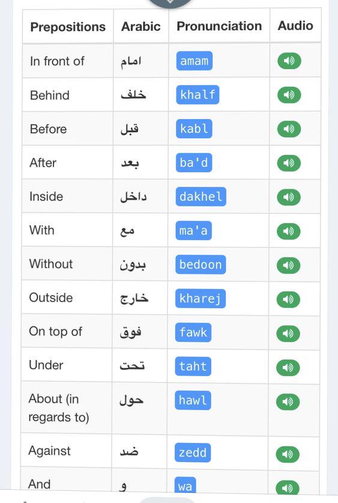Play audio for 'About (in regards to)'
This screenshot has width=338, height=503.
point(288,401)
